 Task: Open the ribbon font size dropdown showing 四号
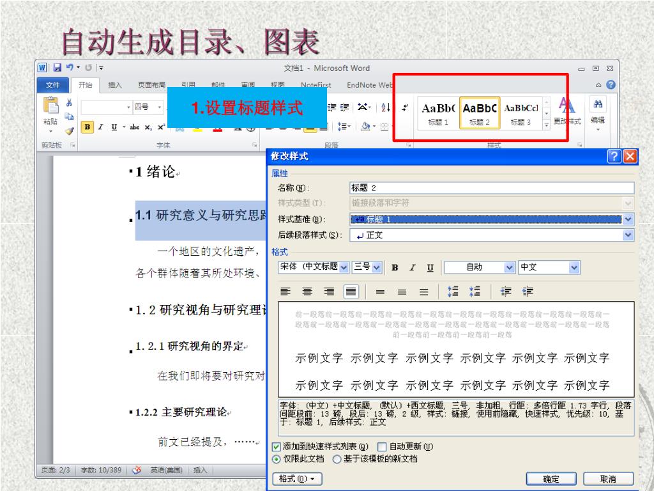tap(159, 107)
